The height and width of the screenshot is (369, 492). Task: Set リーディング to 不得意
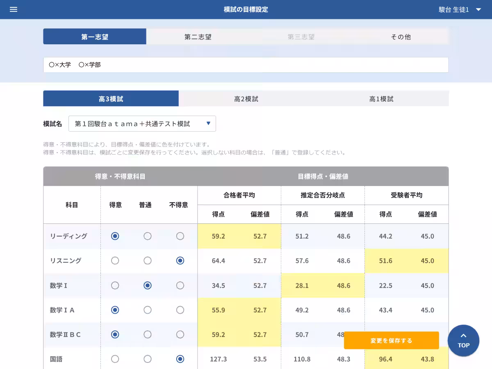click(180, 236)
